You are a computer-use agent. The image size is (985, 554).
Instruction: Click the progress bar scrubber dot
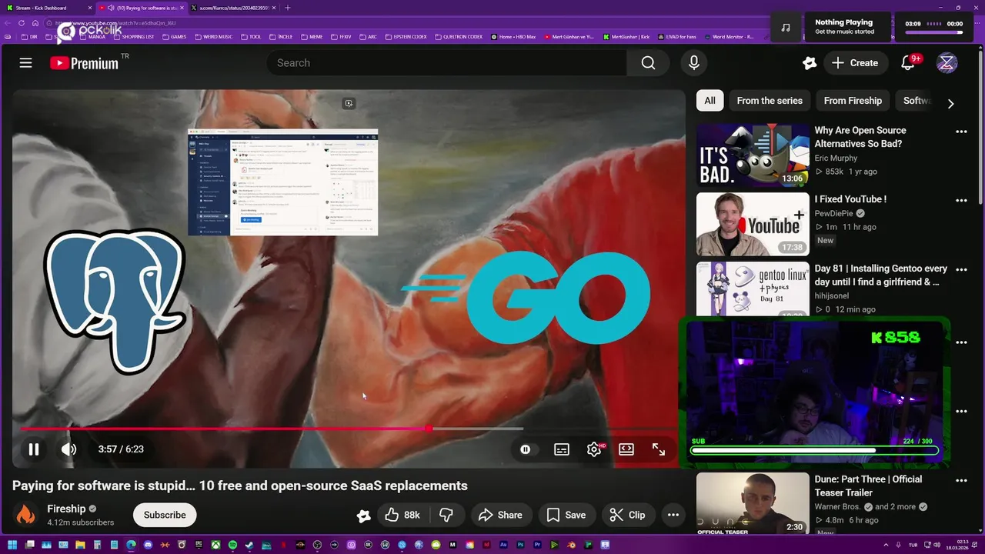click(429, 429)
